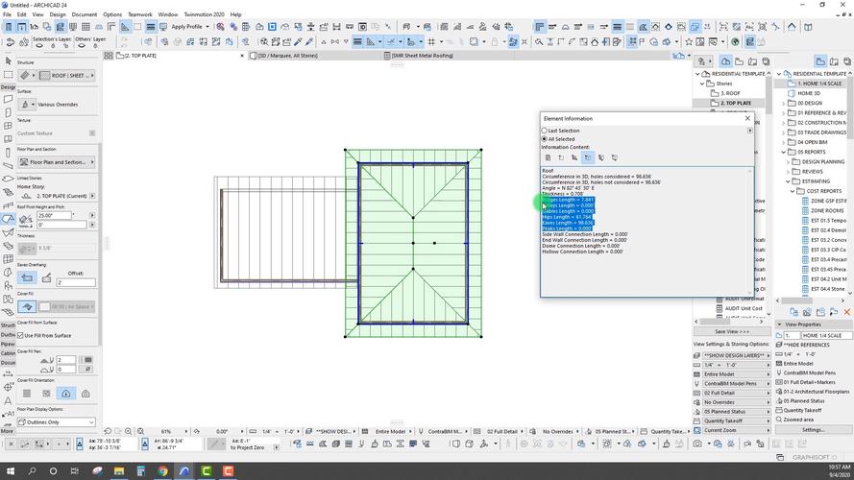The image size is (854, 480).
Task: Open Chrome from the Windows taskbar
Action: (x=162, y=470)
